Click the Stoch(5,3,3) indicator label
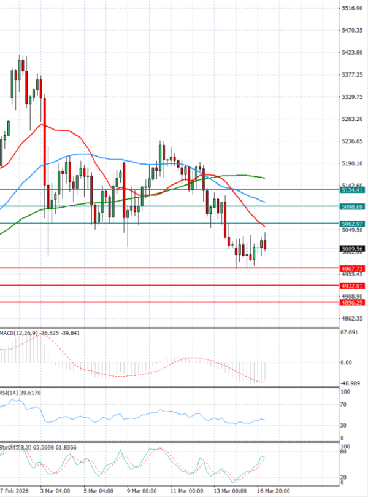This screenshot has width=368, height=497. tap(15, 447)
